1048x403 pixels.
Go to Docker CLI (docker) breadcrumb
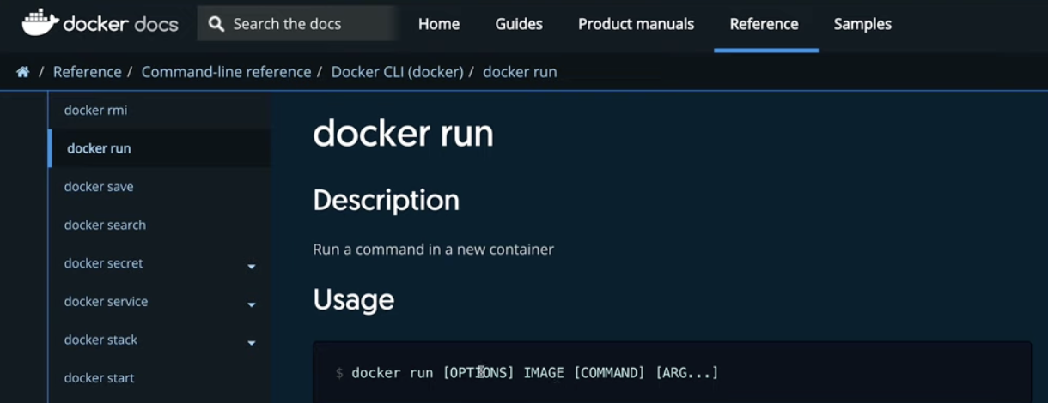(x=397, y=72)
